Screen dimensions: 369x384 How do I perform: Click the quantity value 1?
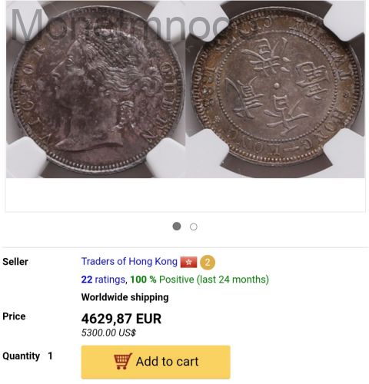(x=50, y=356)
